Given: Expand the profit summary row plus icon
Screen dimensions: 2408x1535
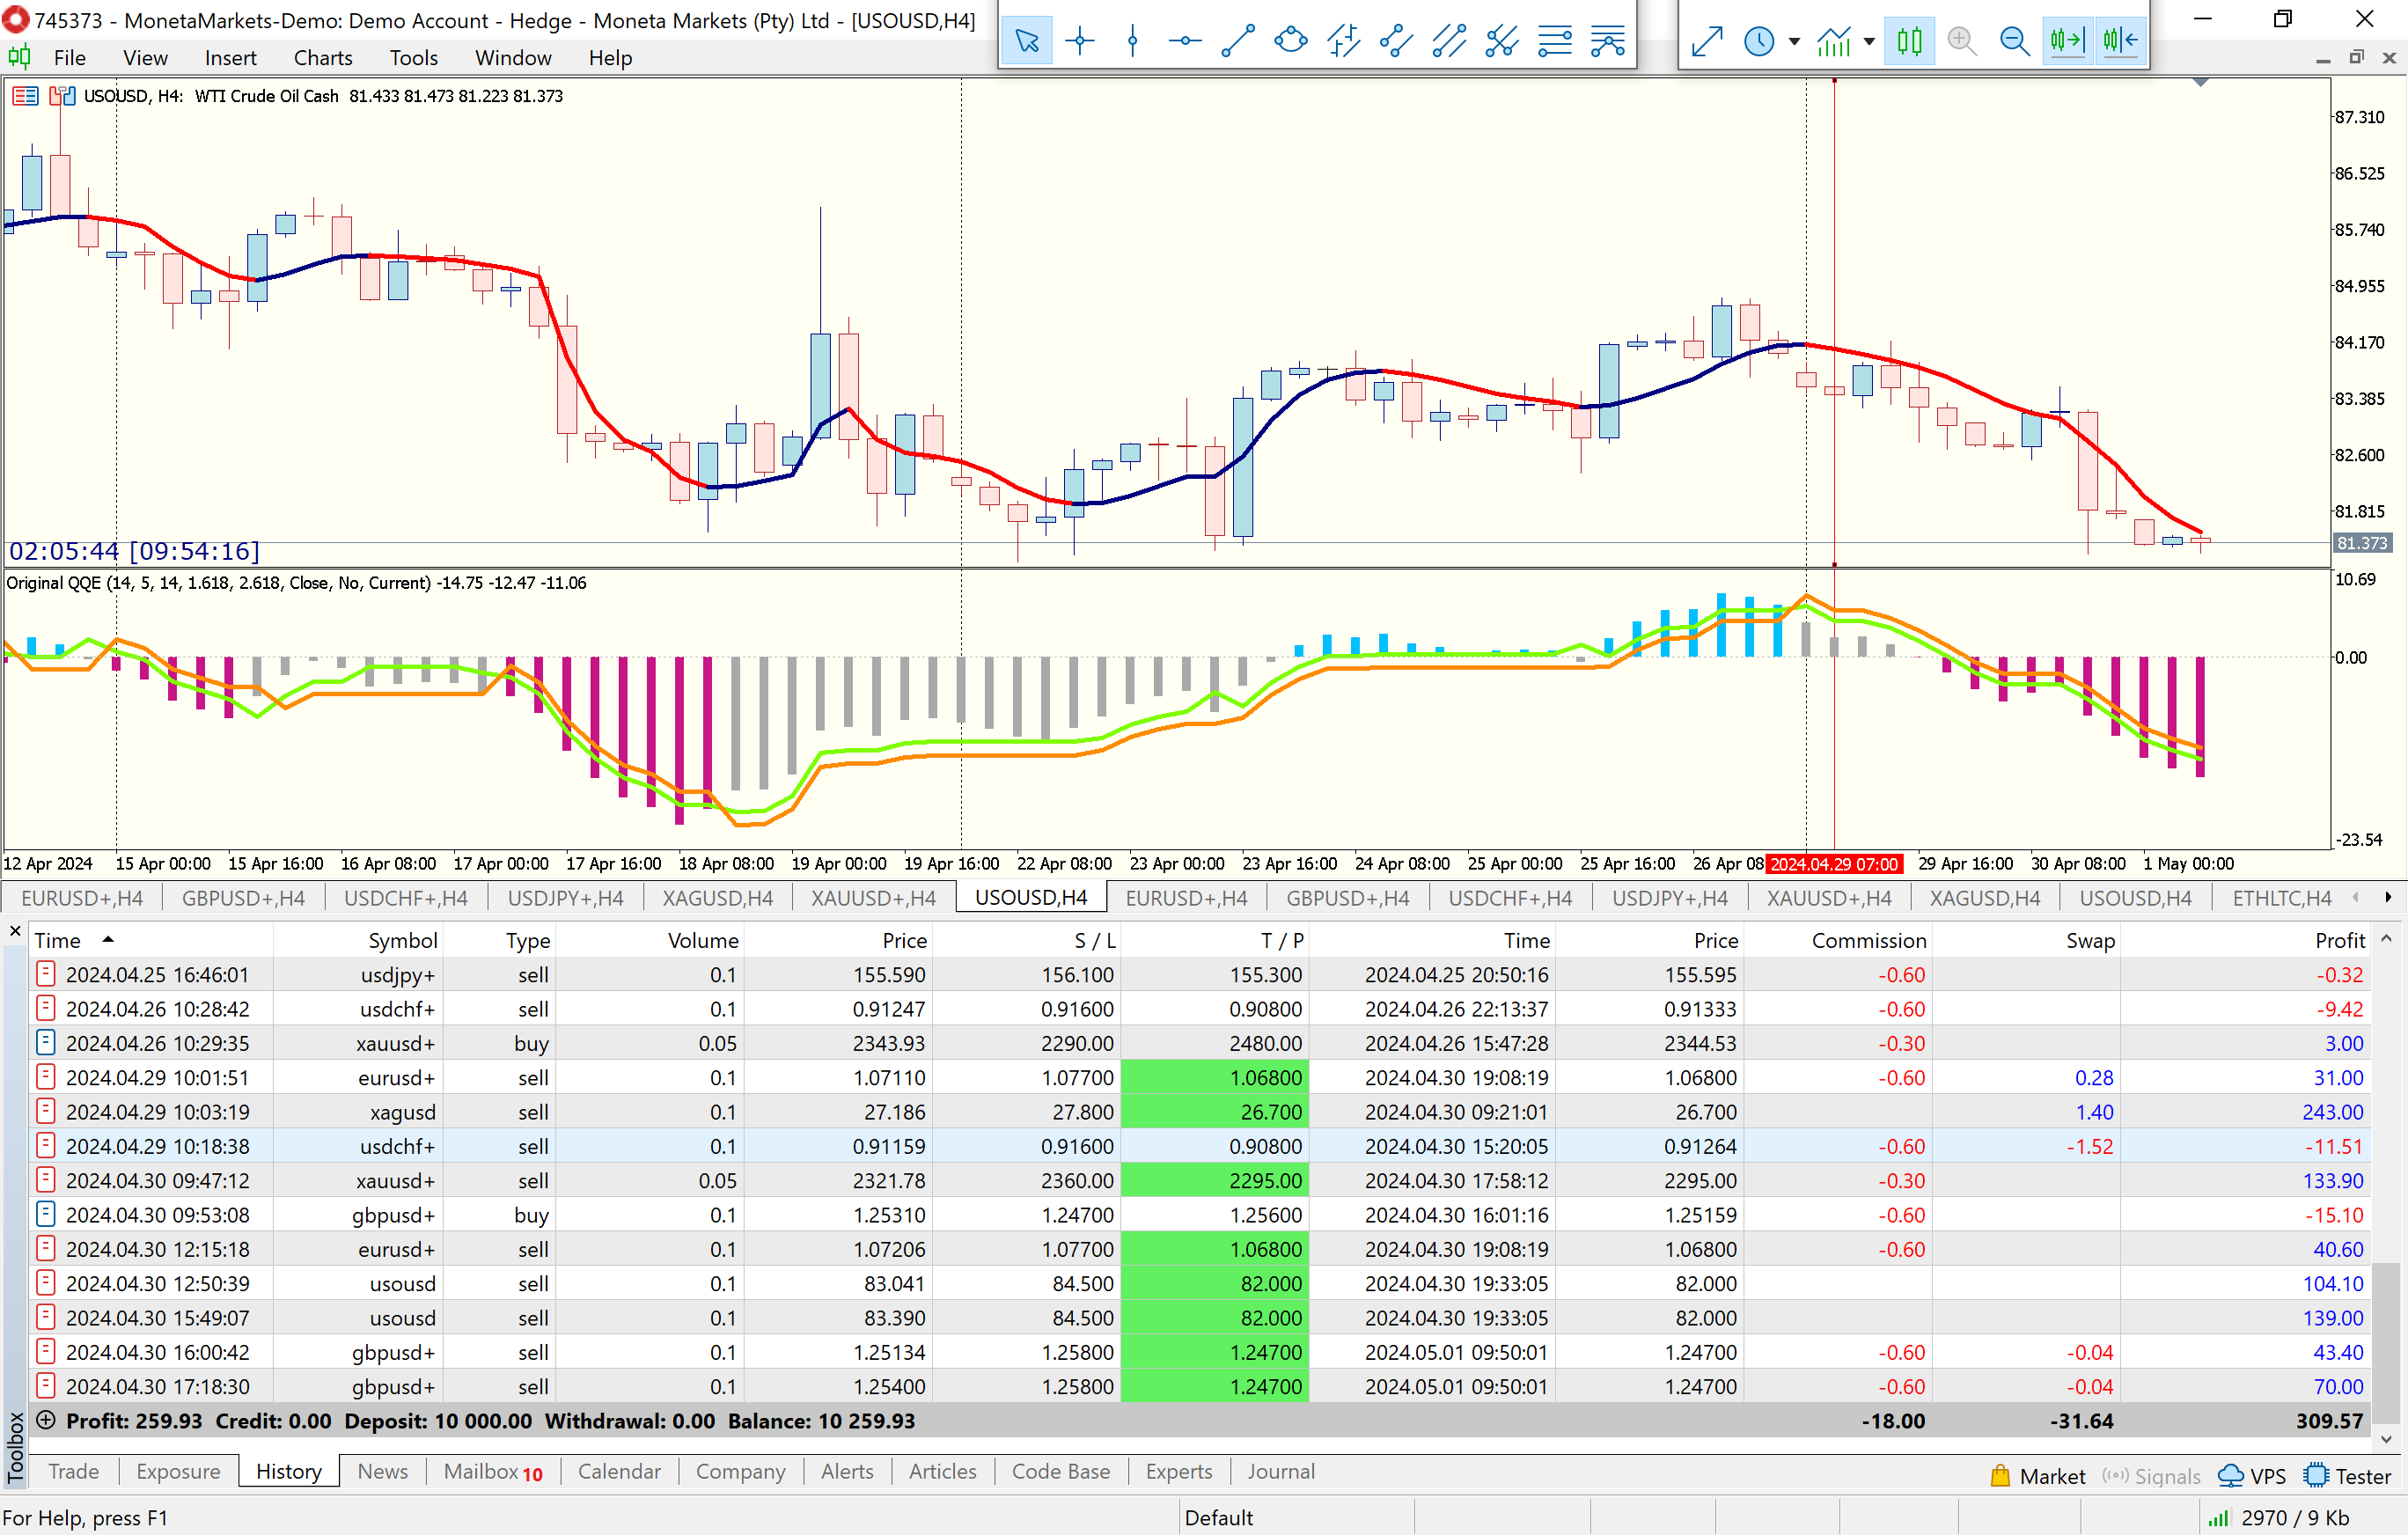Looking at the screenshot, I should (x=45, y=1420).
